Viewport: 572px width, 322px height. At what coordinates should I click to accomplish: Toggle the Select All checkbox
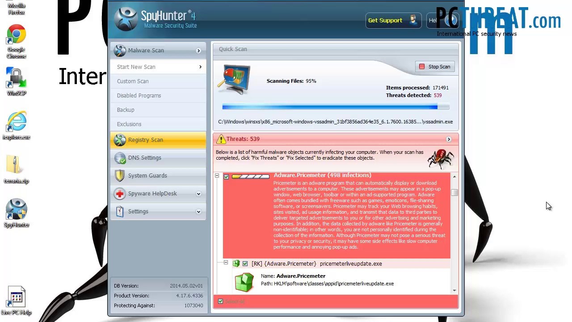[x=220, y=301]
